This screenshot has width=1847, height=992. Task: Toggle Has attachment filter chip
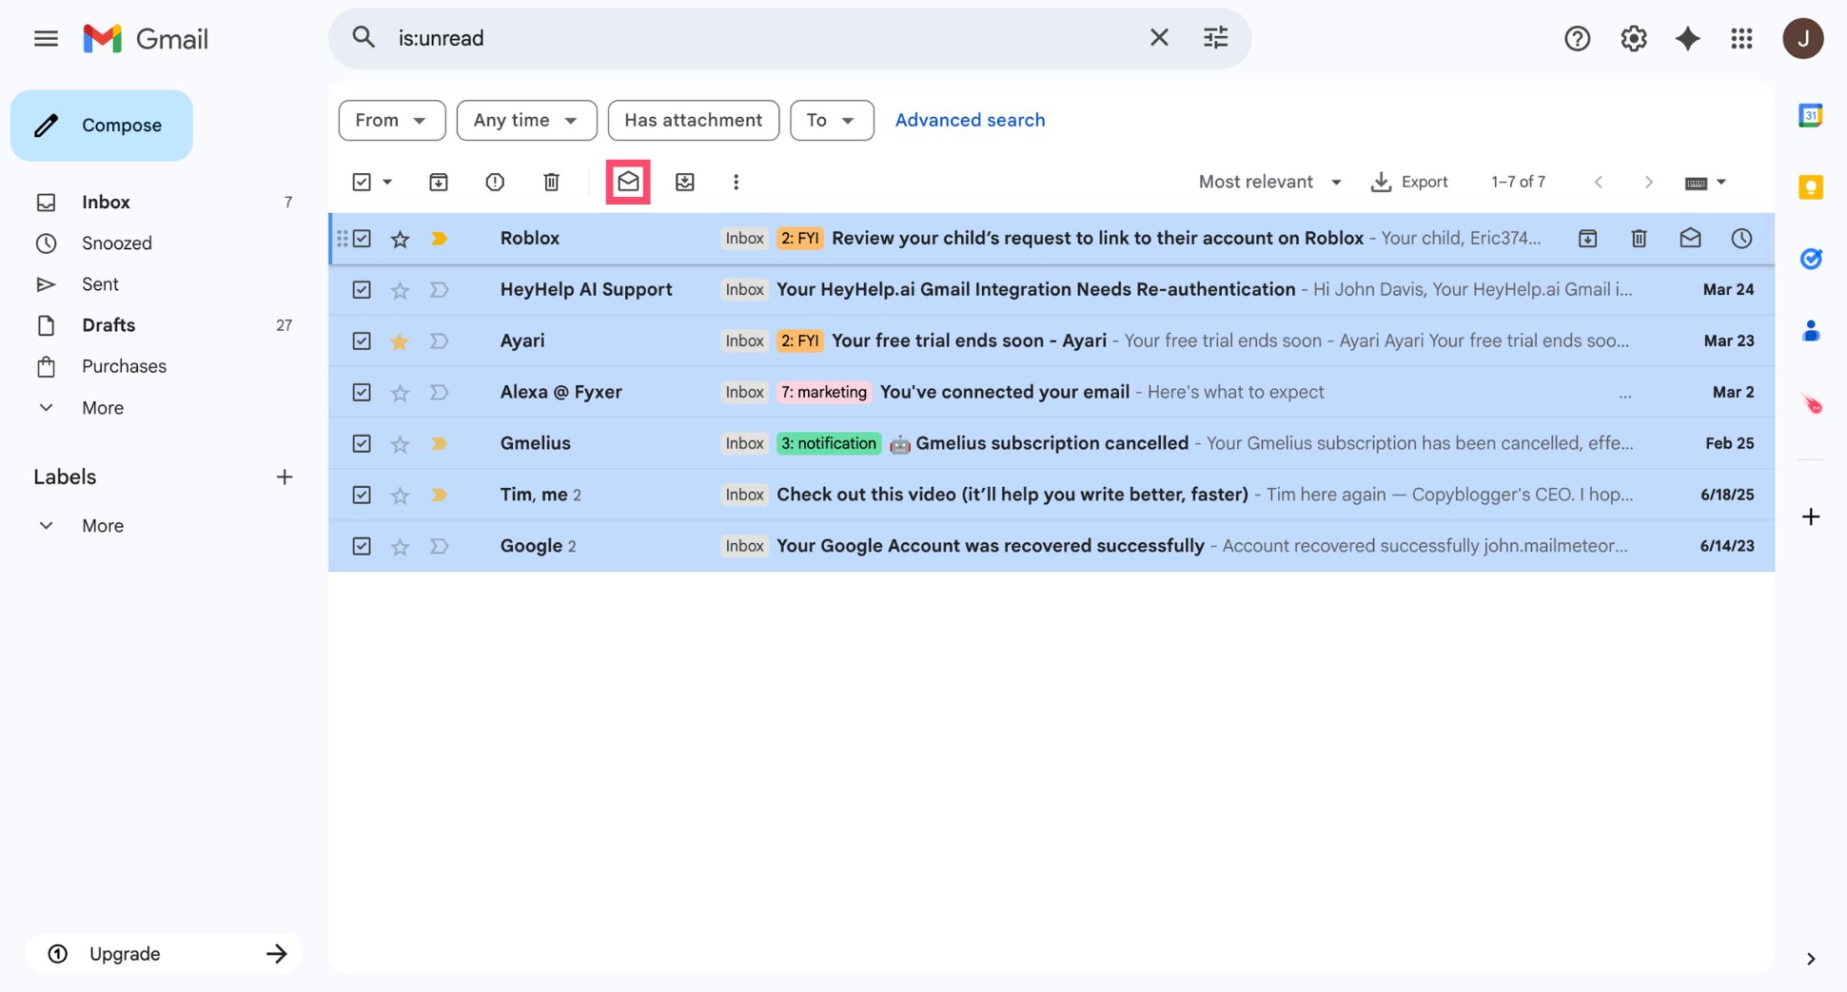tap(693, 120)
